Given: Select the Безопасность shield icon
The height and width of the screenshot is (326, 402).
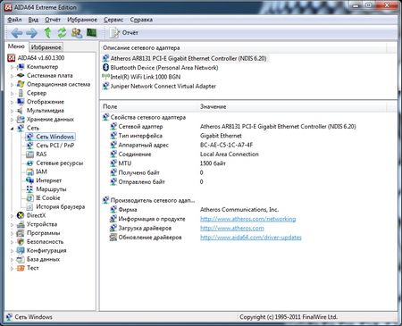Looking at the screenshot, I should (x=21, y=241).
